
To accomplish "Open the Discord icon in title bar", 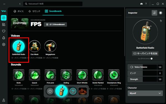I will (x=141, y=4).
